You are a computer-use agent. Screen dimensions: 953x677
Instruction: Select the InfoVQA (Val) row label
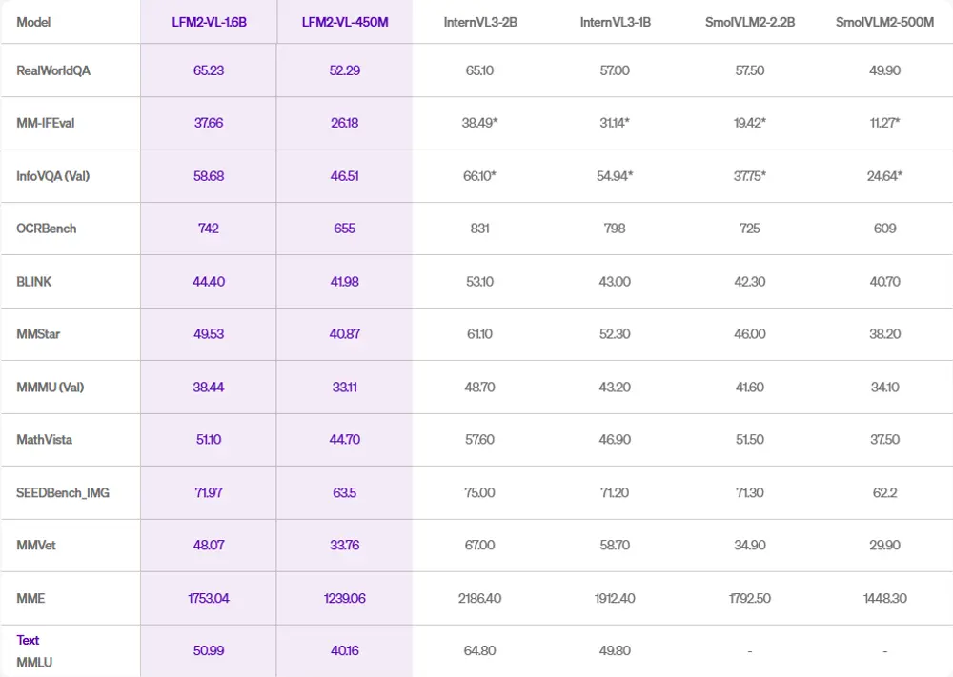(x=53, y=176)
